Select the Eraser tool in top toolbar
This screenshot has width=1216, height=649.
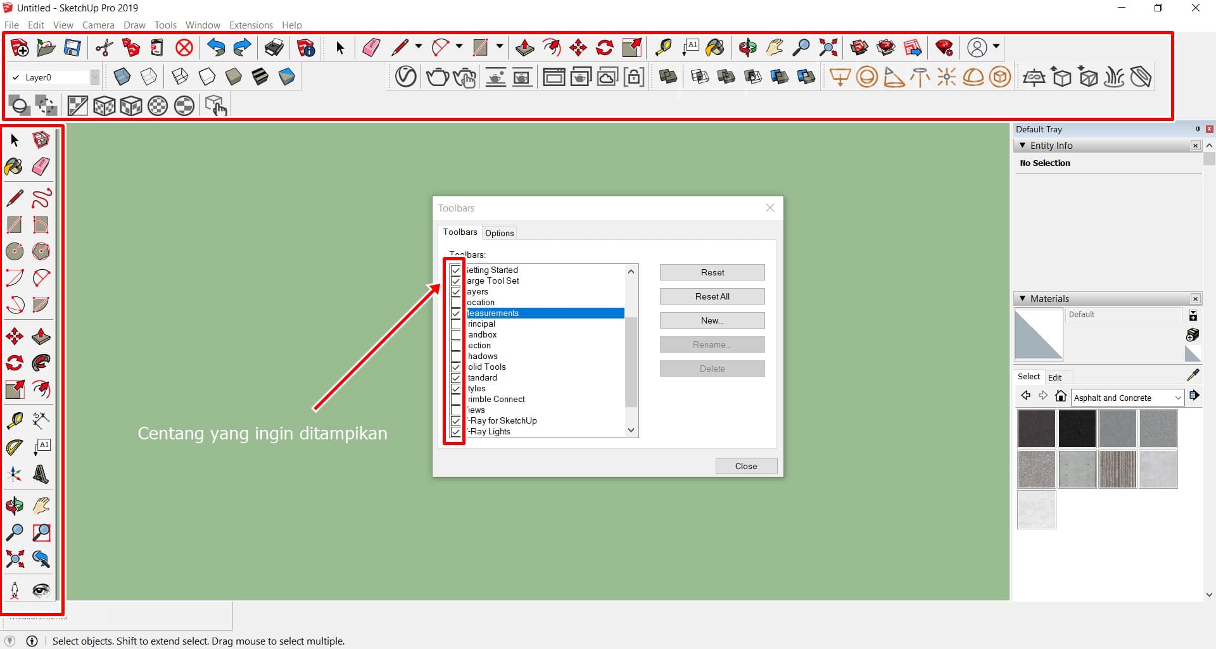(371, 47)
